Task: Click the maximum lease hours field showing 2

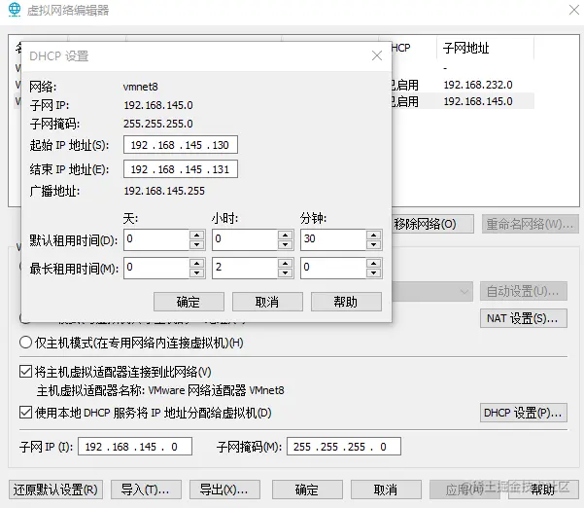Action: point(245,268)
